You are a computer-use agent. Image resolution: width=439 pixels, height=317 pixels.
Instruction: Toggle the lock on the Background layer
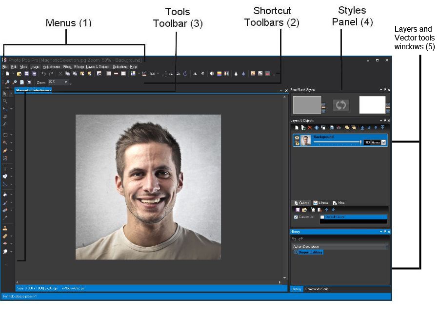(297, 143)
